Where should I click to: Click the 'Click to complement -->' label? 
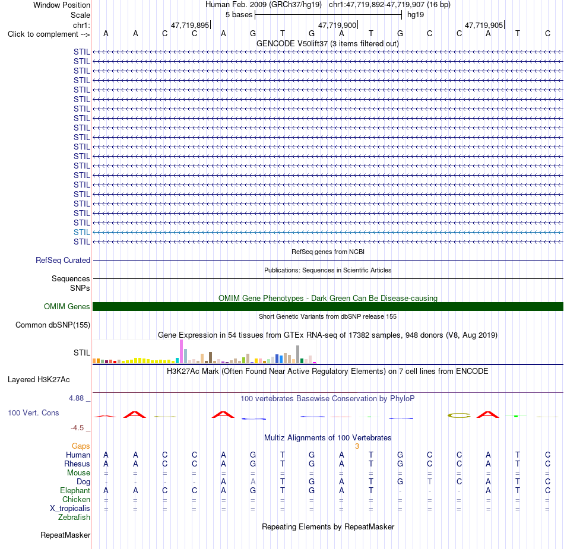(x=49, y=34)
